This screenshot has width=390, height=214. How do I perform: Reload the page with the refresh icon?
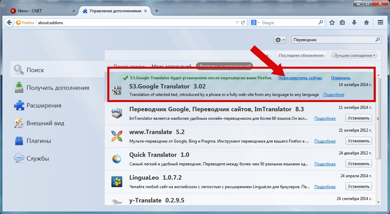(243, 22)
